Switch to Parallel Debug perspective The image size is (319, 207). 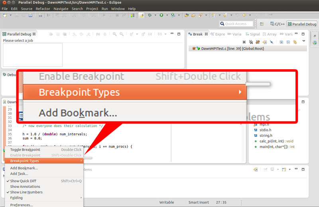coord(301,24)
